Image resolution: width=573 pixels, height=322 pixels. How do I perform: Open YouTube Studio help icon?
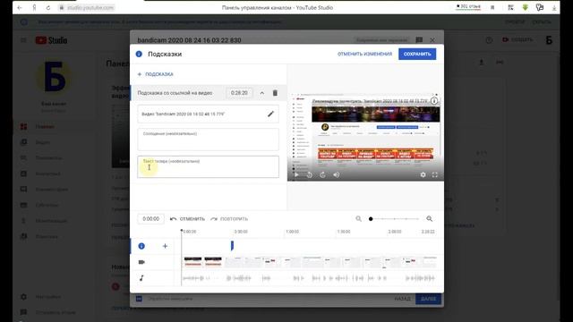pos(489,40)
